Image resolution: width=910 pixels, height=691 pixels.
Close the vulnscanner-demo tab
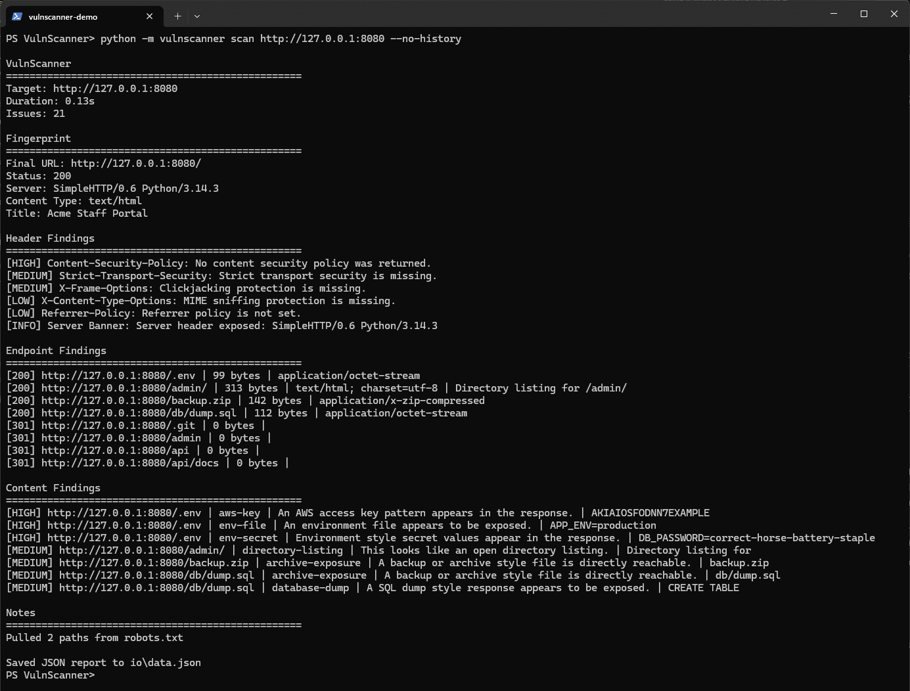[x=150, y=16]
